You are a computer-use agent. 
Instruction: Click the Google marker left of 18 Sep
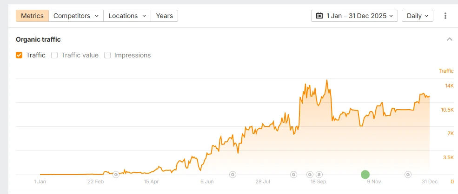[x=310, y=175]
